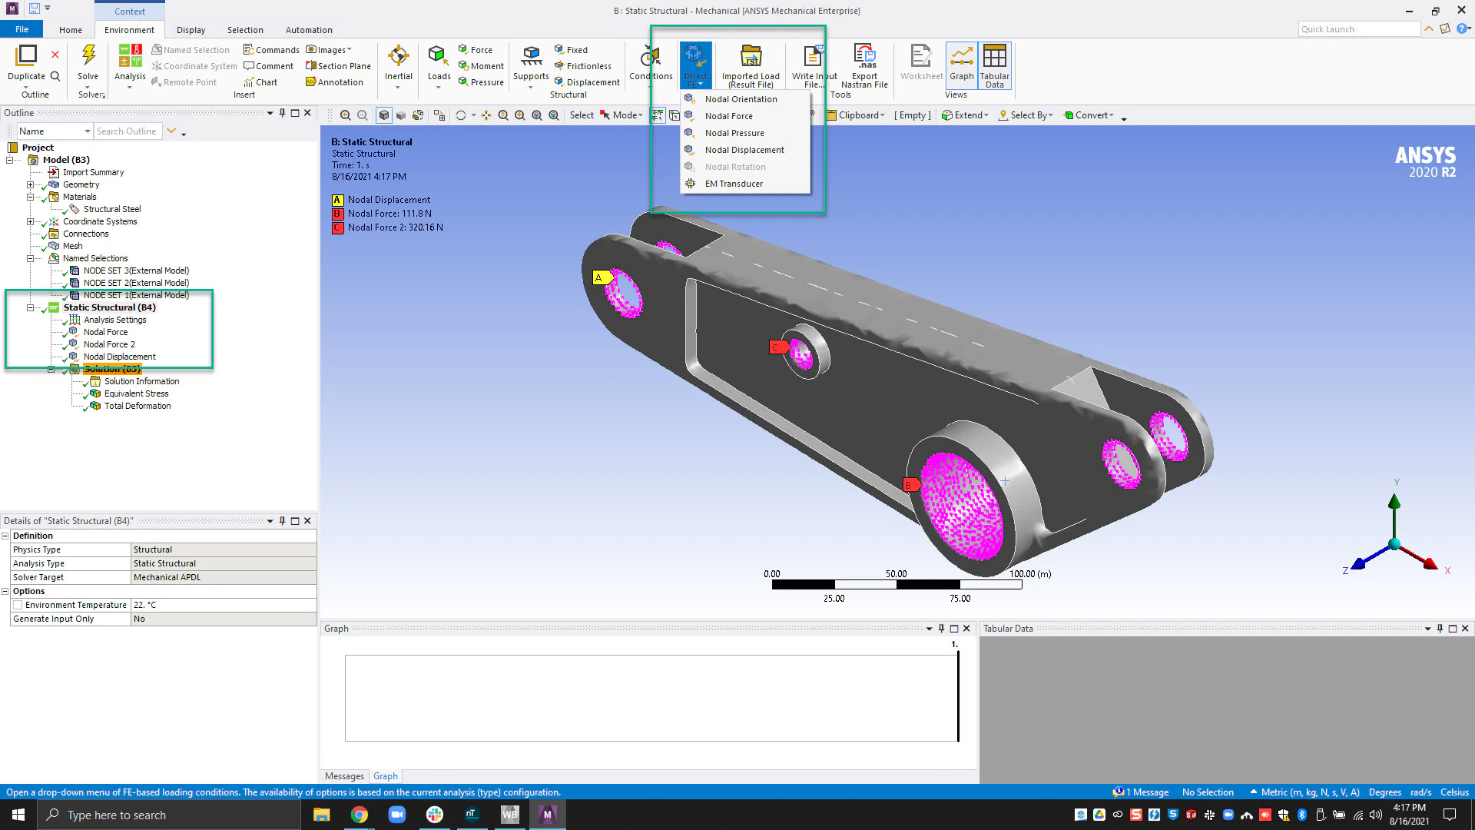Enable the Environment Temperature checkbox
Screen dimensions: 1475x830
click(x=18, y=605)
